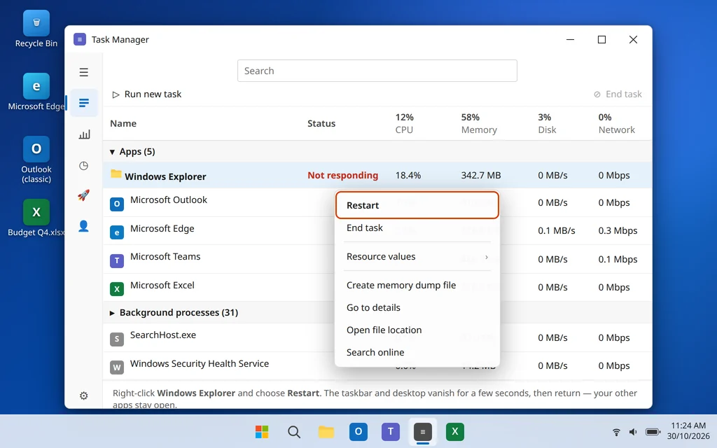Open taskbar Search magnifier icon

[294, 432]
